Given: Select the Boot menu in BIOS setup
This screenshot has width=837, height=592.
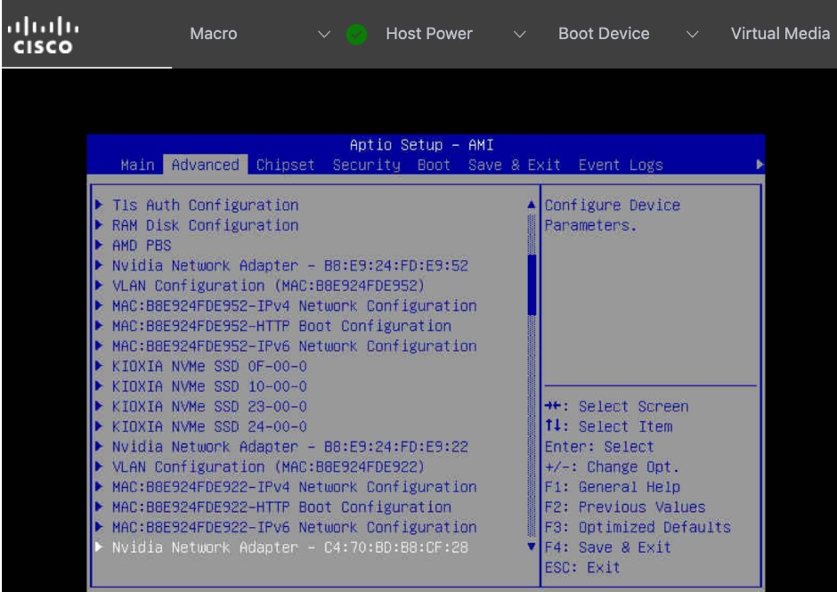Looking at the screenshot, I should [433, 166].
